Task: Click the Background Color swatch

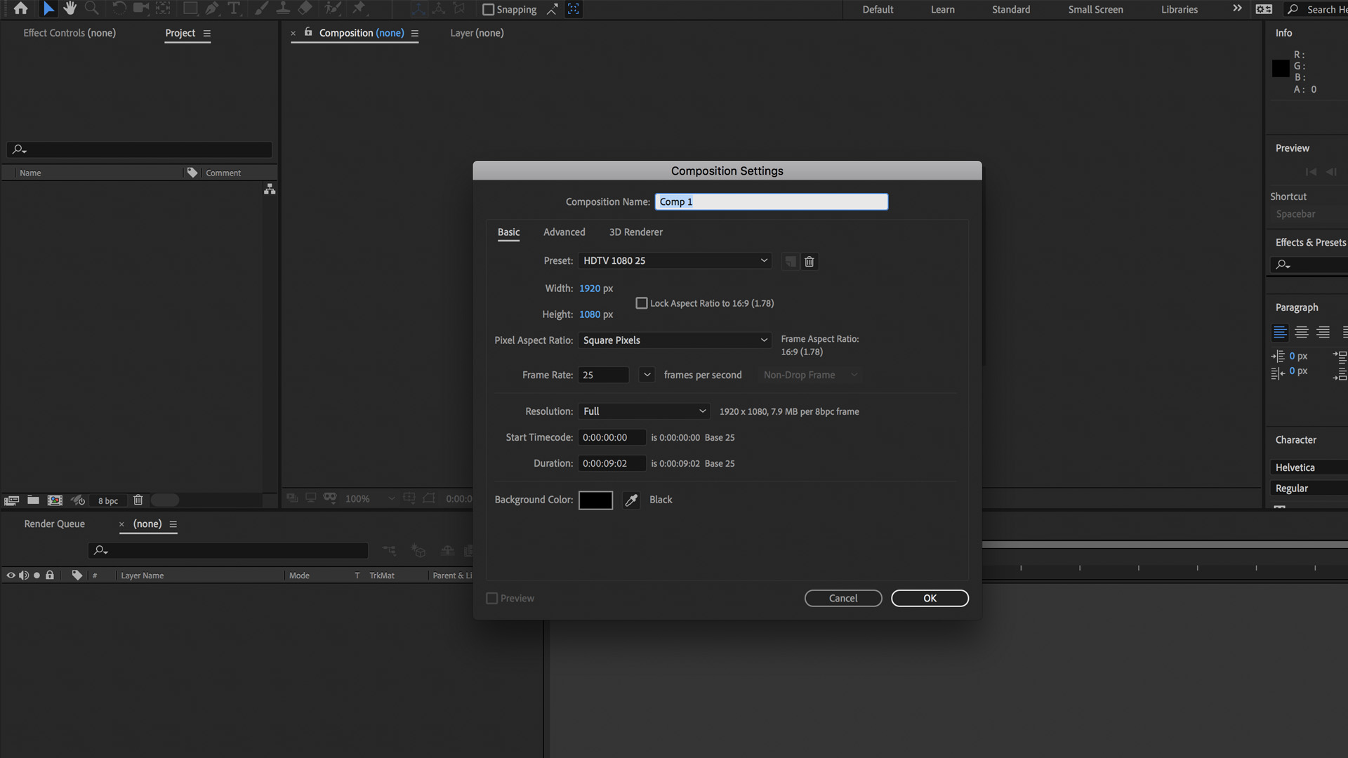Action: pyautogui.click(x=595, y=500)
